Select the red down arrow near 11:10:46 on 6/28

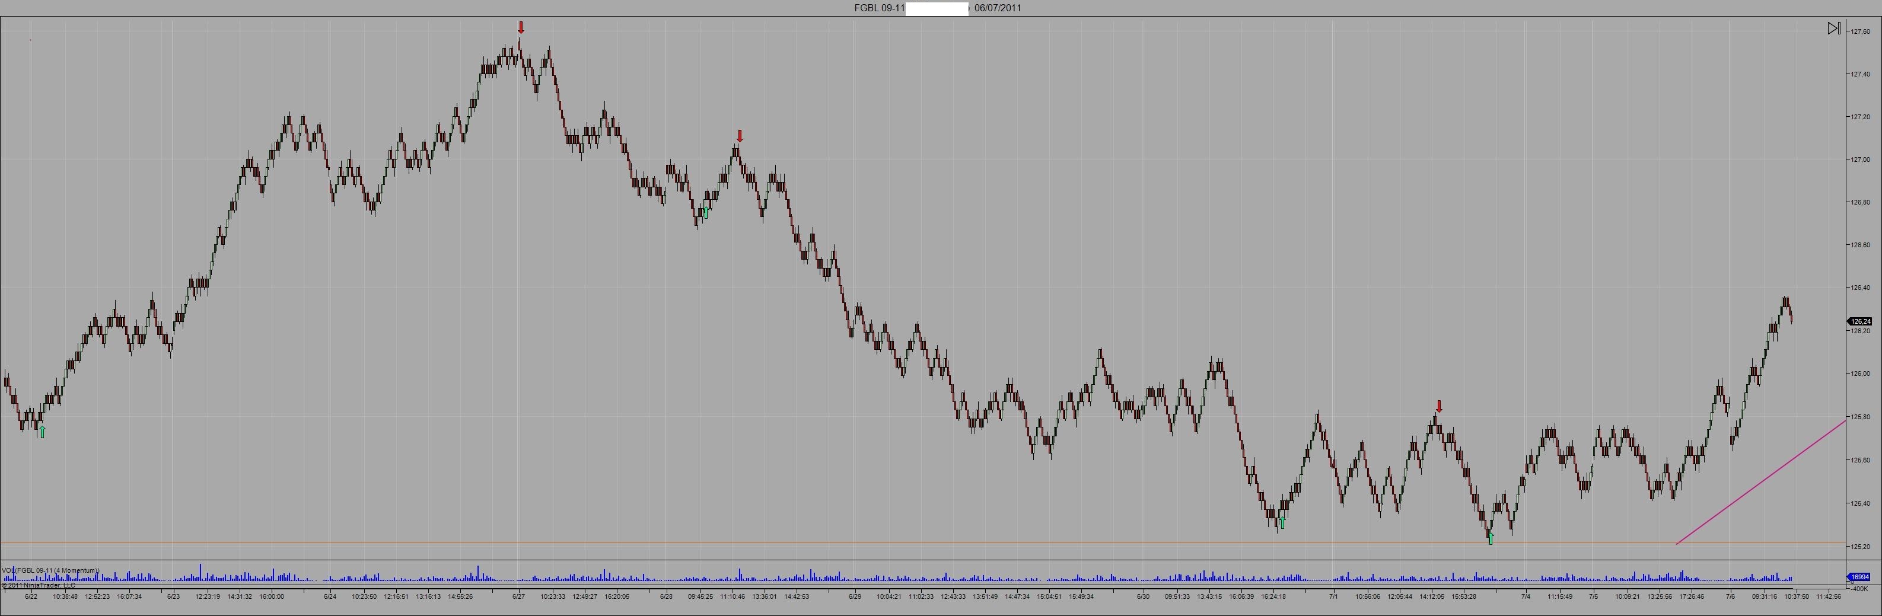click(x=740, y=136)
